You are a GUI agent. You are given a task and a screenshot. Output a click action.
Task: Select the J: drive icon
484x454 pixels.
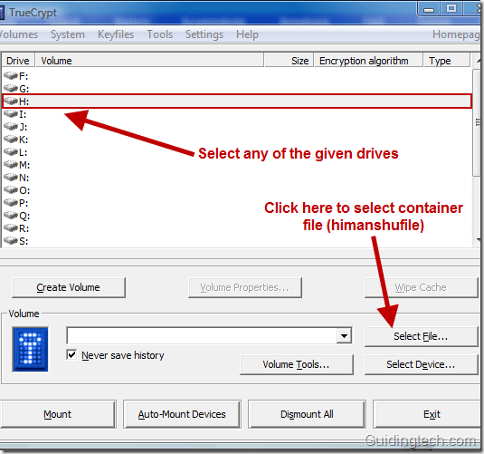point(11,127)
